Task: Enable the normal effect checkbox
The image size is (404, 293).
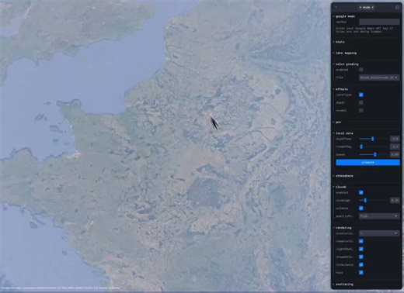Action: click(361, 111)
